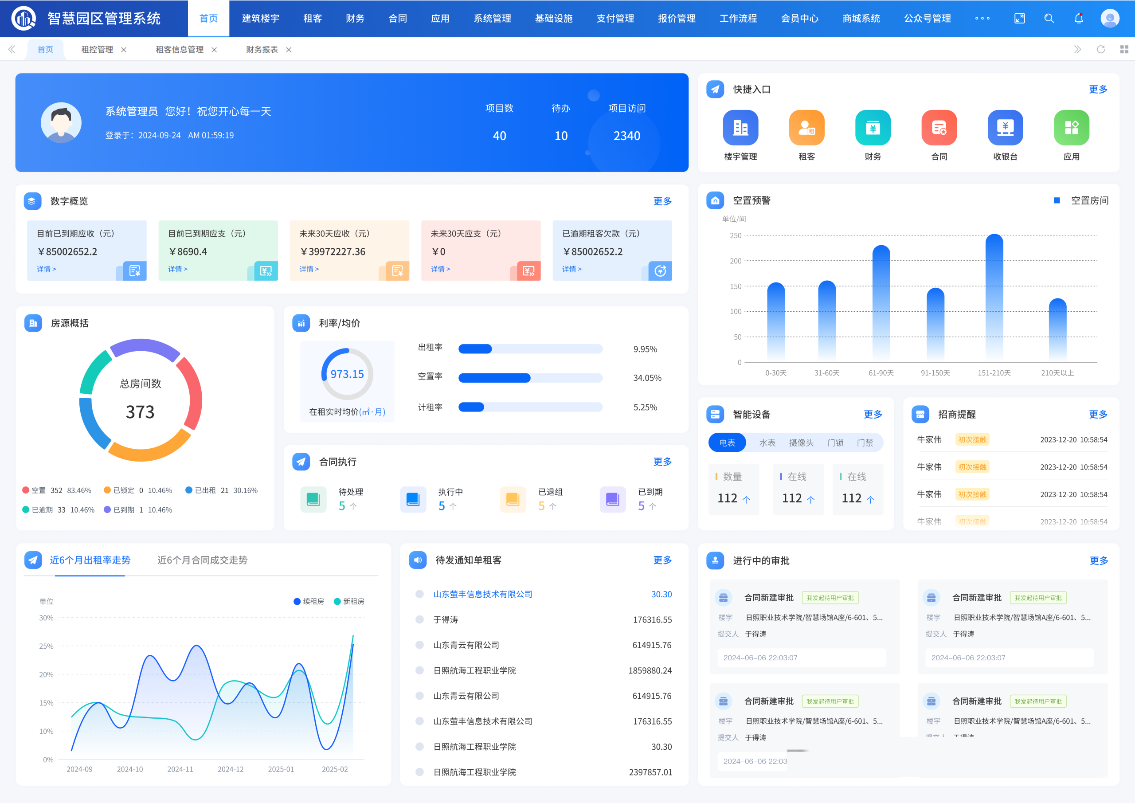1135x803 pixels.
Task: Open the 楼宇管理 quick entry icon
Action: tap(740, 128)
